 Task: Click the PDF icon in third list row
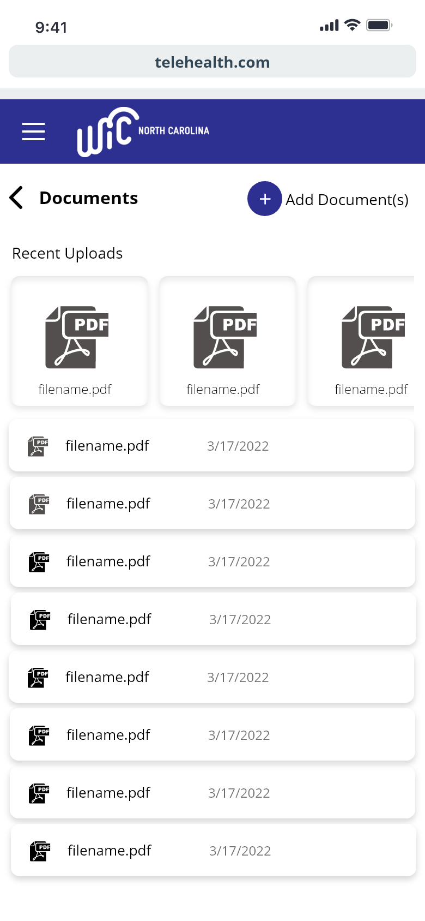click(x=39, y=561)
